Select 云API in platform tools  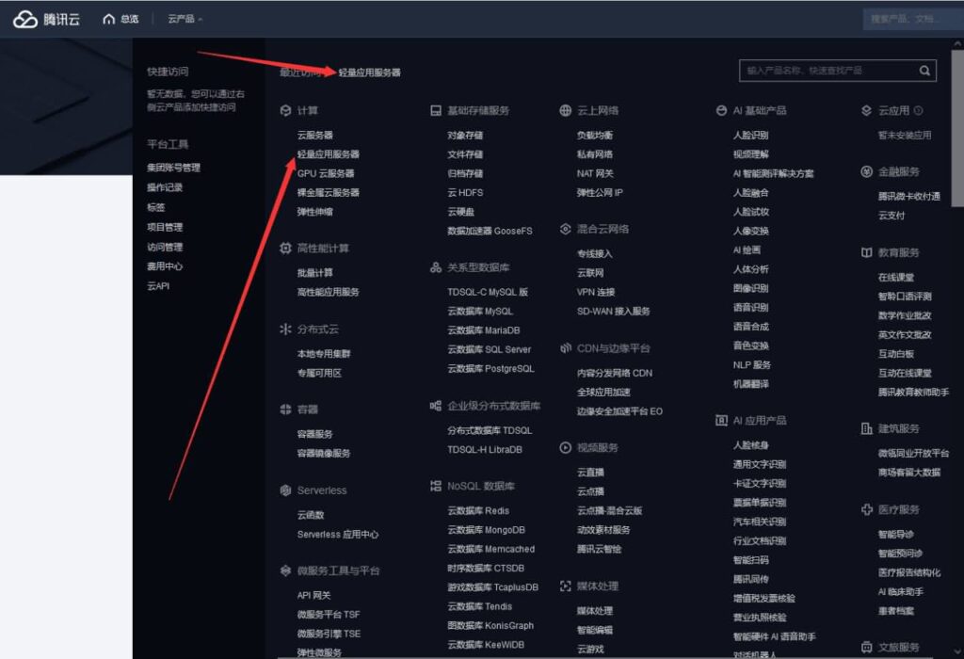[x=158, y=286]
